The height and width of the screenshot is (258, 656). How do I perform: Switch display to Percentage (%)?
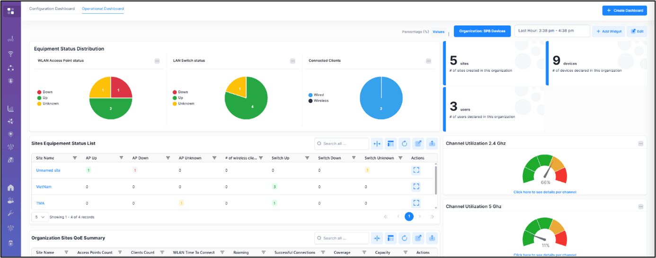[415, 32]
